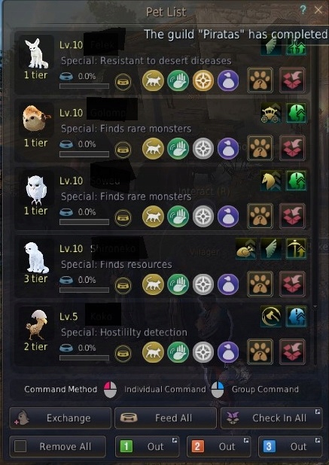Image resolution: width=329 pixels, height=465 pixels.
Task: Click red check-in box icon for hedgehog pet
Action: 292,148
